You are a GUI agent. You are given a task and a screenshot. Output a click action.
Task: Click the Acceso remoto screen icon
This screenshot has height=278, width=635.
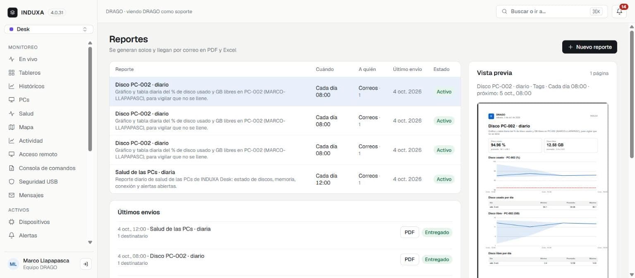(12, 154)
